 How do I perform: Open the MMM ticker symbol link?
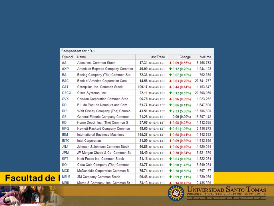pos(66,177)
